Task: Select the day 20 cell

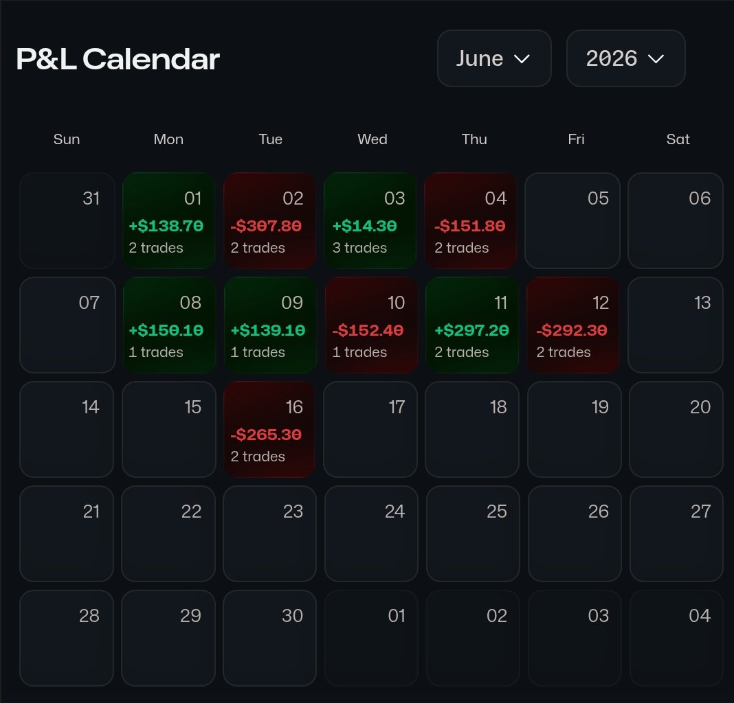Action: [676, 429]
